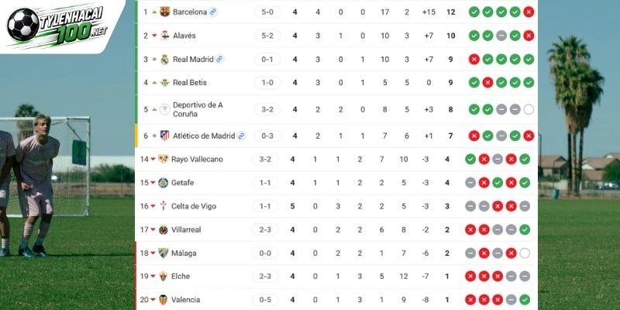
Task: Click Real Madrid's first red form circle
Action: [x=474, y=60]
